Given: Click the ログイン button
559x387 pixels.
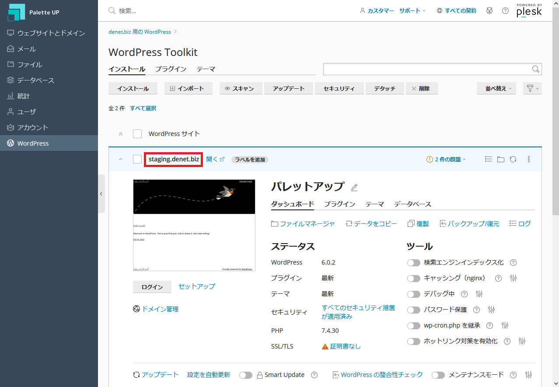Looking at the screenshot, I should [x=152, y=287].
